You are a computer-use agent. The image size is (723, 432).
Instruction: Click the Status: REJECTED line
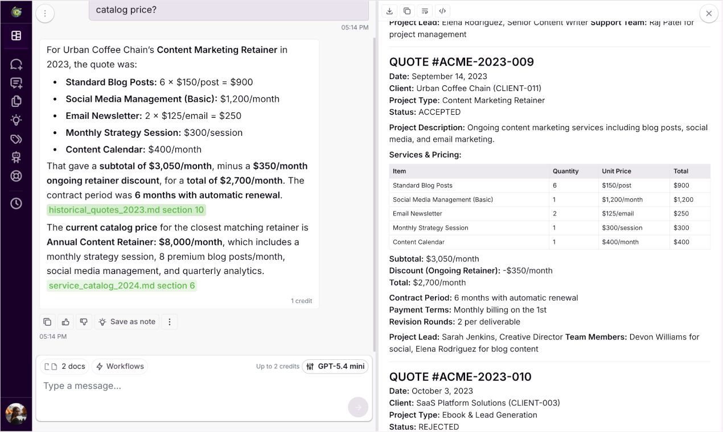click(424, 427)
